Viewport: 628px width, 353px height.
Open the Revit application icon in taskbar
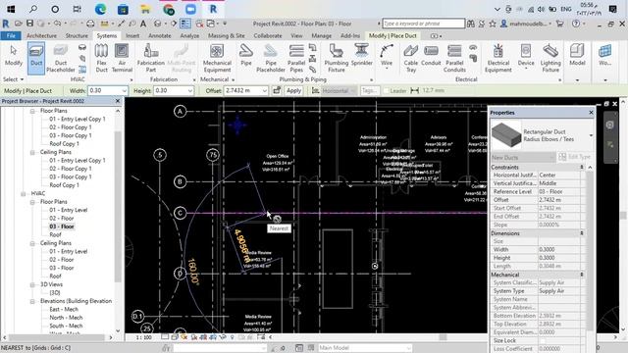coord(213,9)
